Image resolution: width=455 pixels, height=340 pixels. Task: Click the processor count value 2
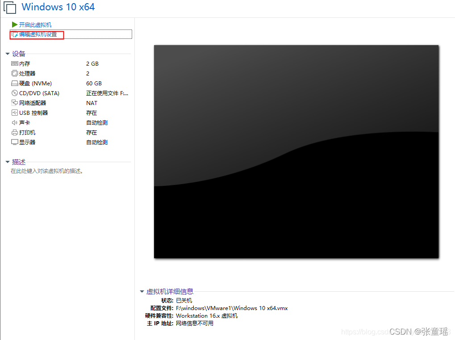88,73
